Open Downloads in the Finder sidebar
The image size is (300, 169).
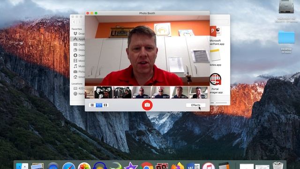pos(79,55)
